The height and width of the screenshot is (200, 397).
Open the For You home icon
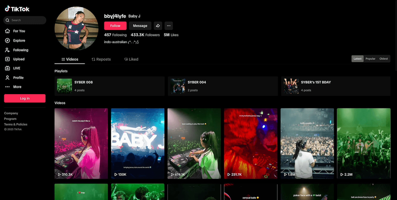pyautogui.click(x=8, y=31)
